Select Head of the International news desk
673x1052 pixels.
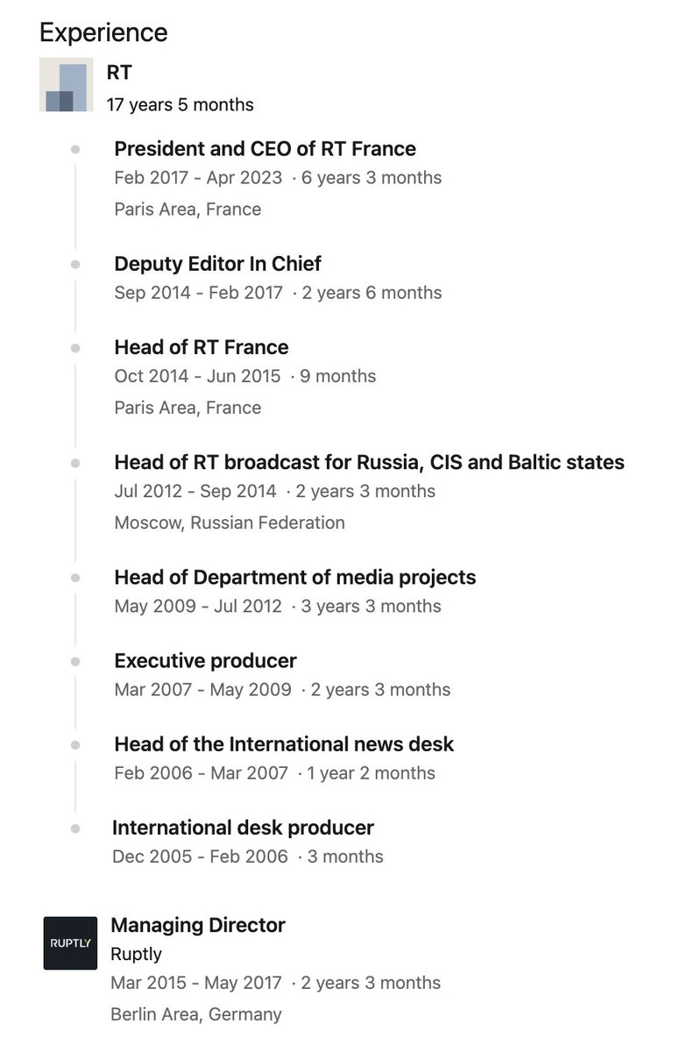click(x=284, y=744)
